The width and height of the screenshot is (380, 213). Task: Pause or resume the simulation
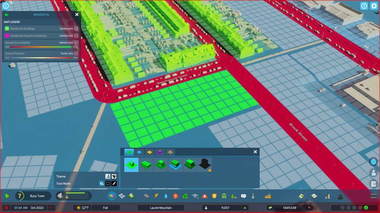click(x=6, y=207)
